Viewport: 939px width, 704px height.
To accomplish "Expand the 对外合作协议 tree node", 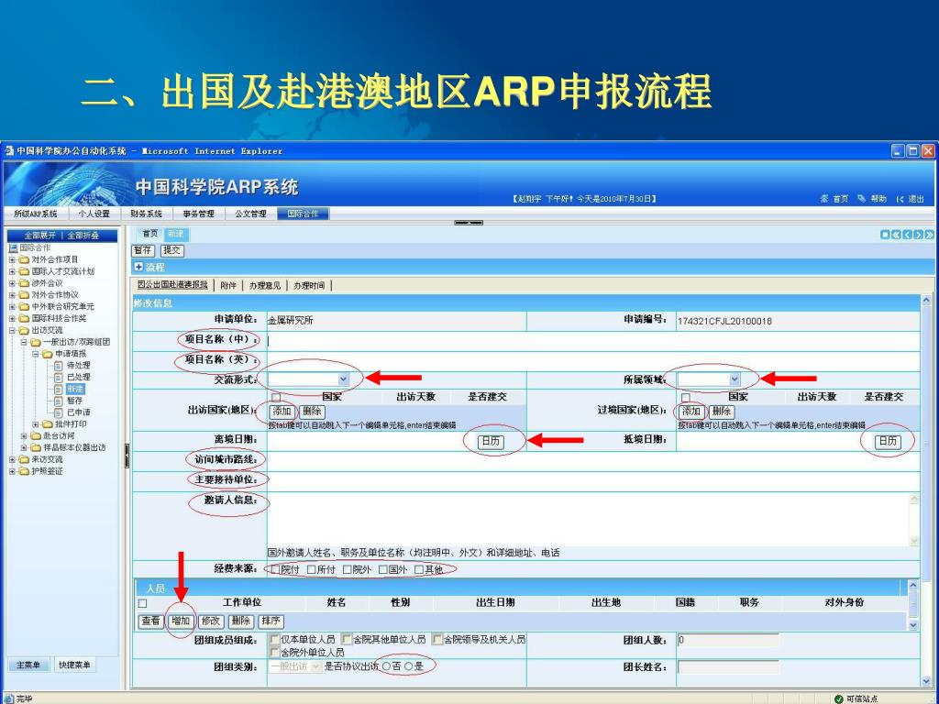I will point(12,295).
